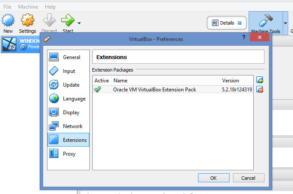This screenshot has height=194, width=293.
Task: Click the Version column header
Action: [x=237, y=81]
